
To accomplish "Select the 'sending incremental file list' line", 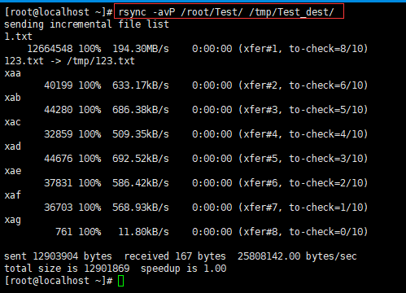I will click(x=86, y=24).
